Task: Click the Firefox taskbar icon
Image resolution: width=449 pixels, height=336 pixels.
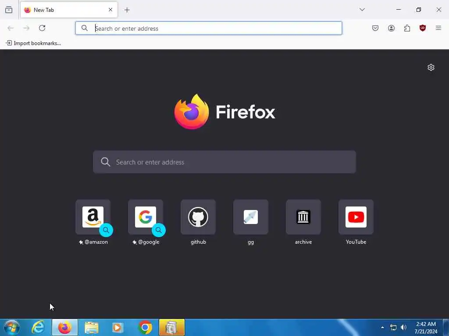Action: [x=65, y=327]
